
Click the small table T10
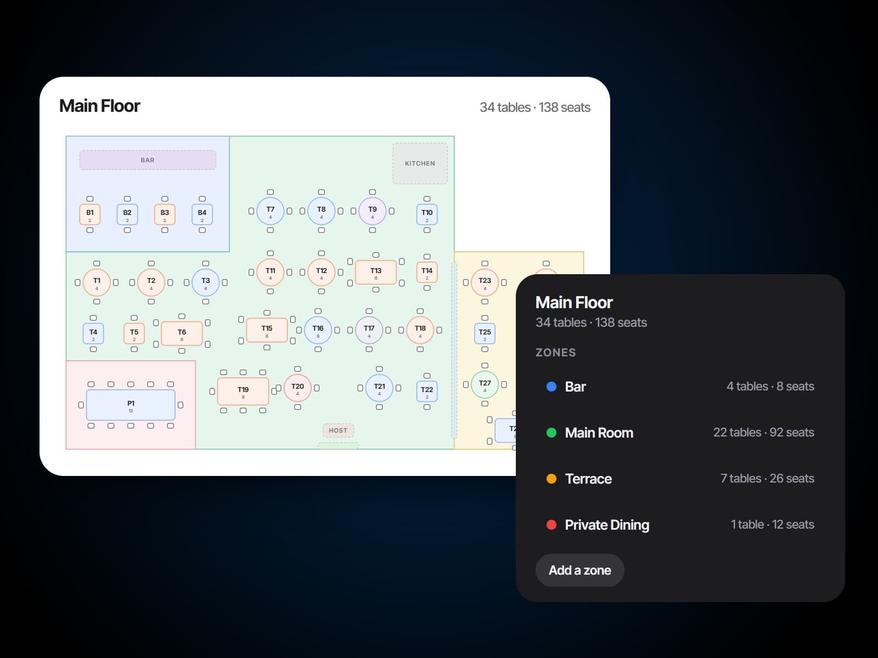point(427,214)
